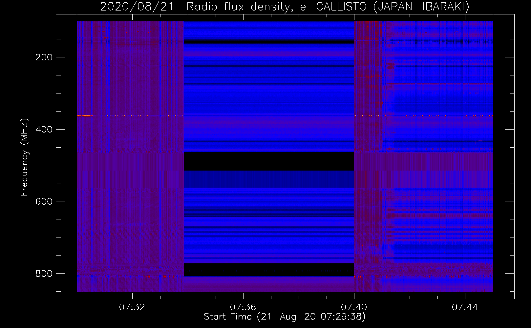Viewport: 531px width, 328px height.
Task: Click the 200 frequency tick label
Action: 44,58
